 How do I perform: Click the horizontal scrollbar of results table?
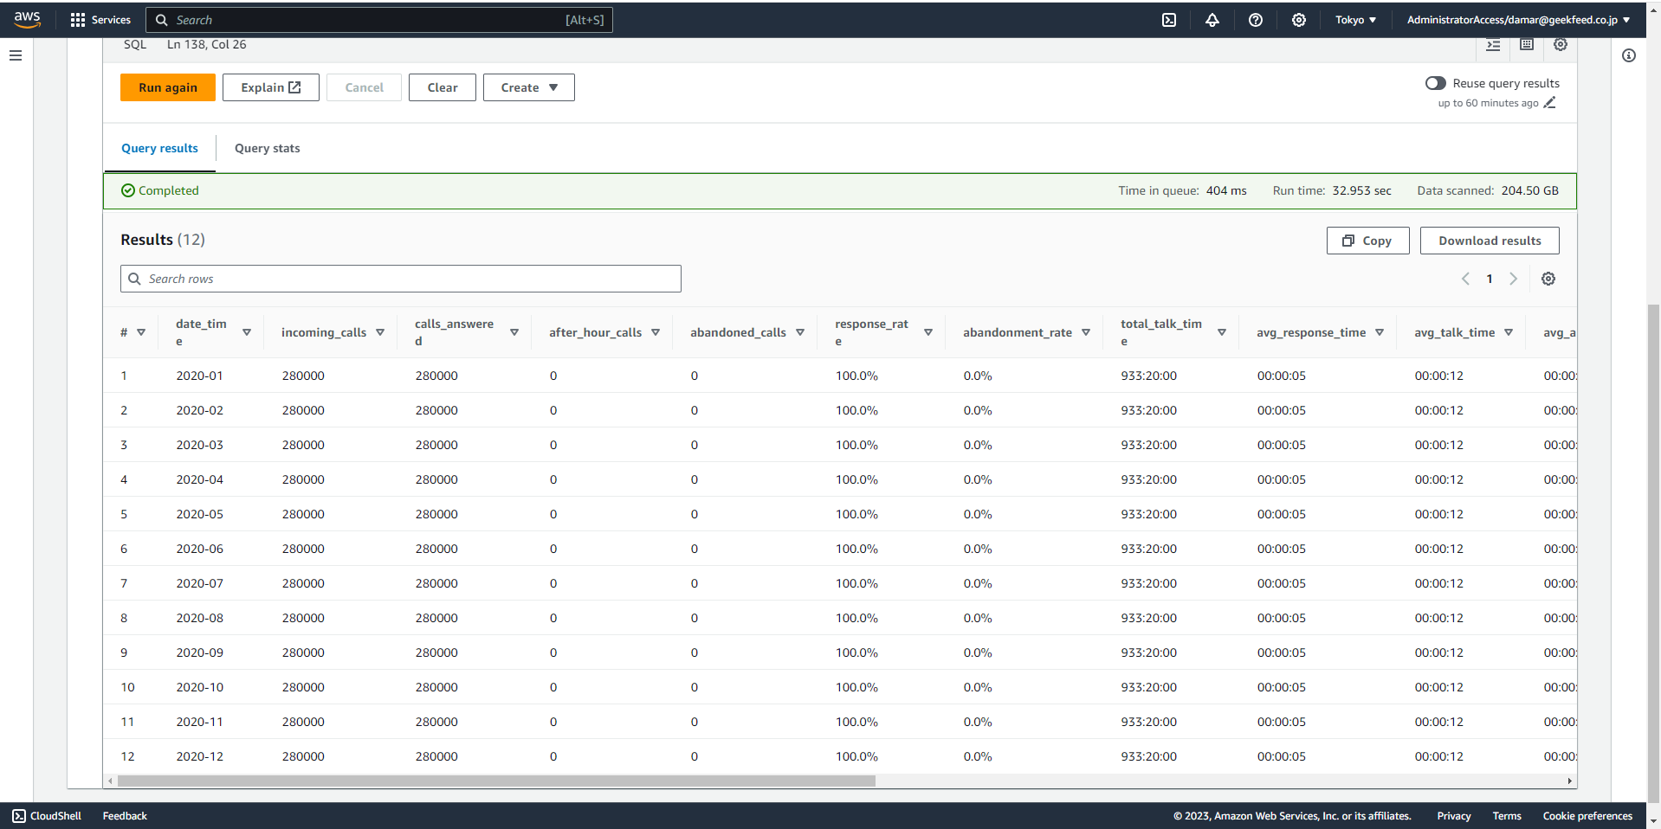point(495,781)
